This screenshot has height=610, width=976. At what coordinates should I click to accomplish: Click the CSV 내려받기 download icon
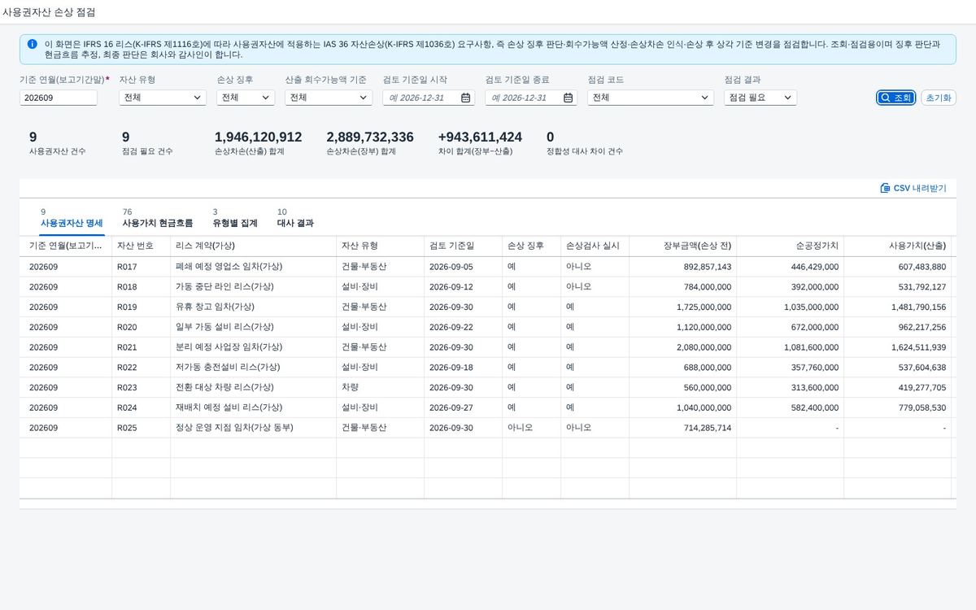click(x=885, y=188)
